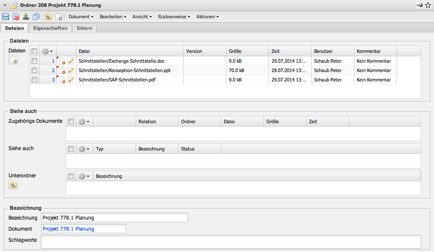Expand the gear dropdown in Dateien table
This screenshot has height=252, width=434.
pyautogui.click(x=47, y=51)
